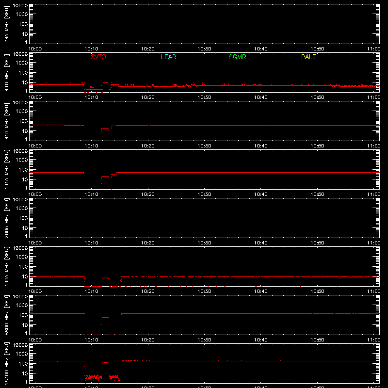Click the 10:10 time label below the 410 MHz panel
Screen dimensions: 388x388
coord(91,97)
